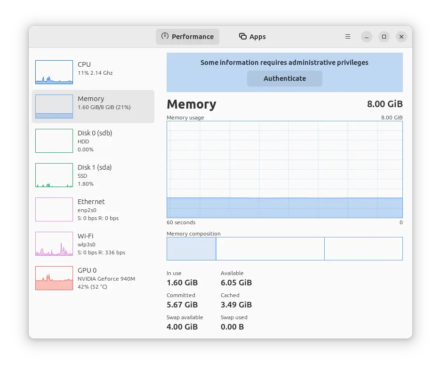The width and height of the screenshot is (441, 370).
Task: Open the Wi-Fi wlp3s0 graph thumbnail
Action: click(x=54, y=244)
